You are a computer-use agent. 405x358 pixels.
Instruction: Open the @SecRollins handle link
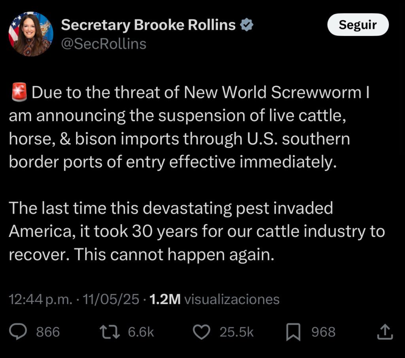[104, 44]
